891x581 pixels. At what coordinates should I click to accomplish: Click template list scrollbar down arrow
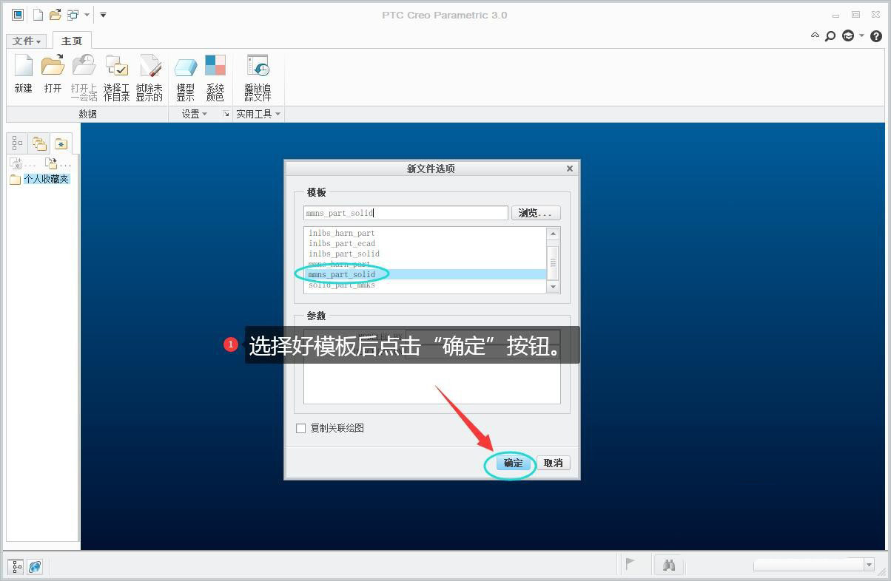pos(553,287)
